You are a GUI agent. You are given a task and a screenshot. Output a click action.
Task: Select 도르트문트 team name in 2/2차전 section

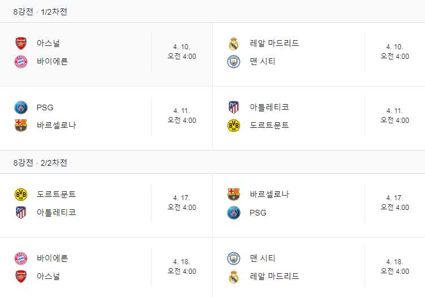[56, 194]
